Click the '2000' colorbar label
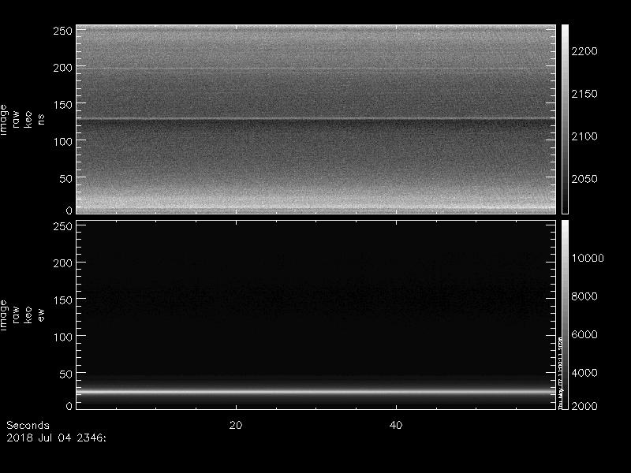Screen dimensions: 631x473 pyautogui.click(x=584, y=405)
